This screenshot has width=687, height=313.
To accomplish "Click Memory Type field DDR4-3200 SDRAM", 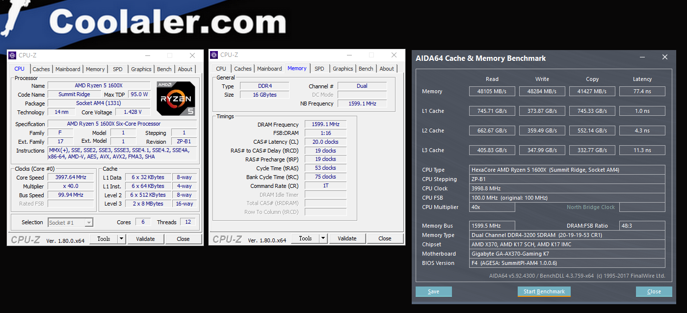I will [x=567, y=235].
